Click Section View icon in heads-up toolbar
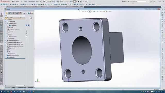 (89, 11)
